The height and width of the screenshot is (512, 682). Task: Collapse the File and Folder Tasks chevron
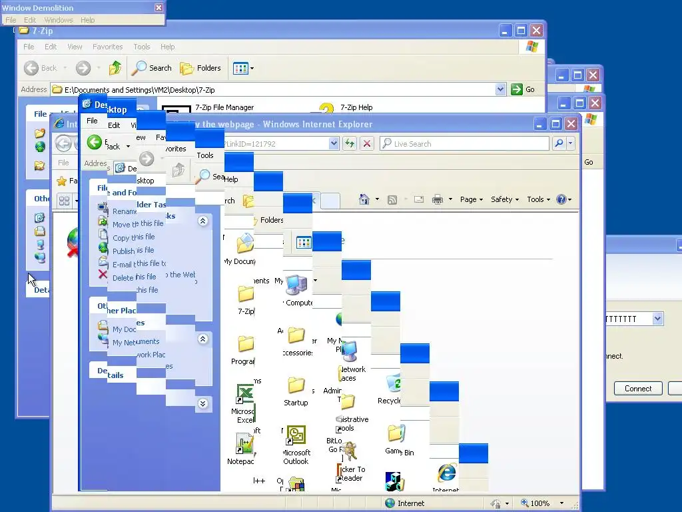point(202,221)
